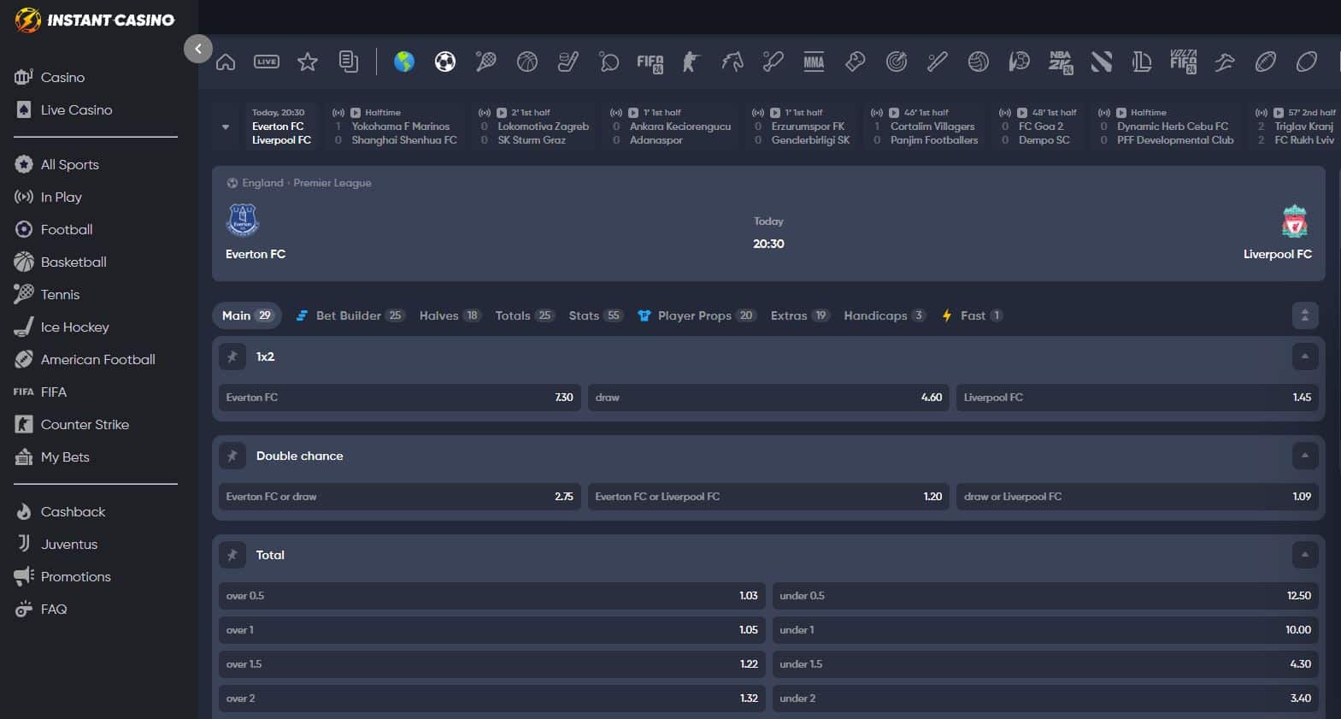The height and width of the screenshot is (719, 1341).
Task: Select the Volta FIFA icon
Action: point(1184,62)
